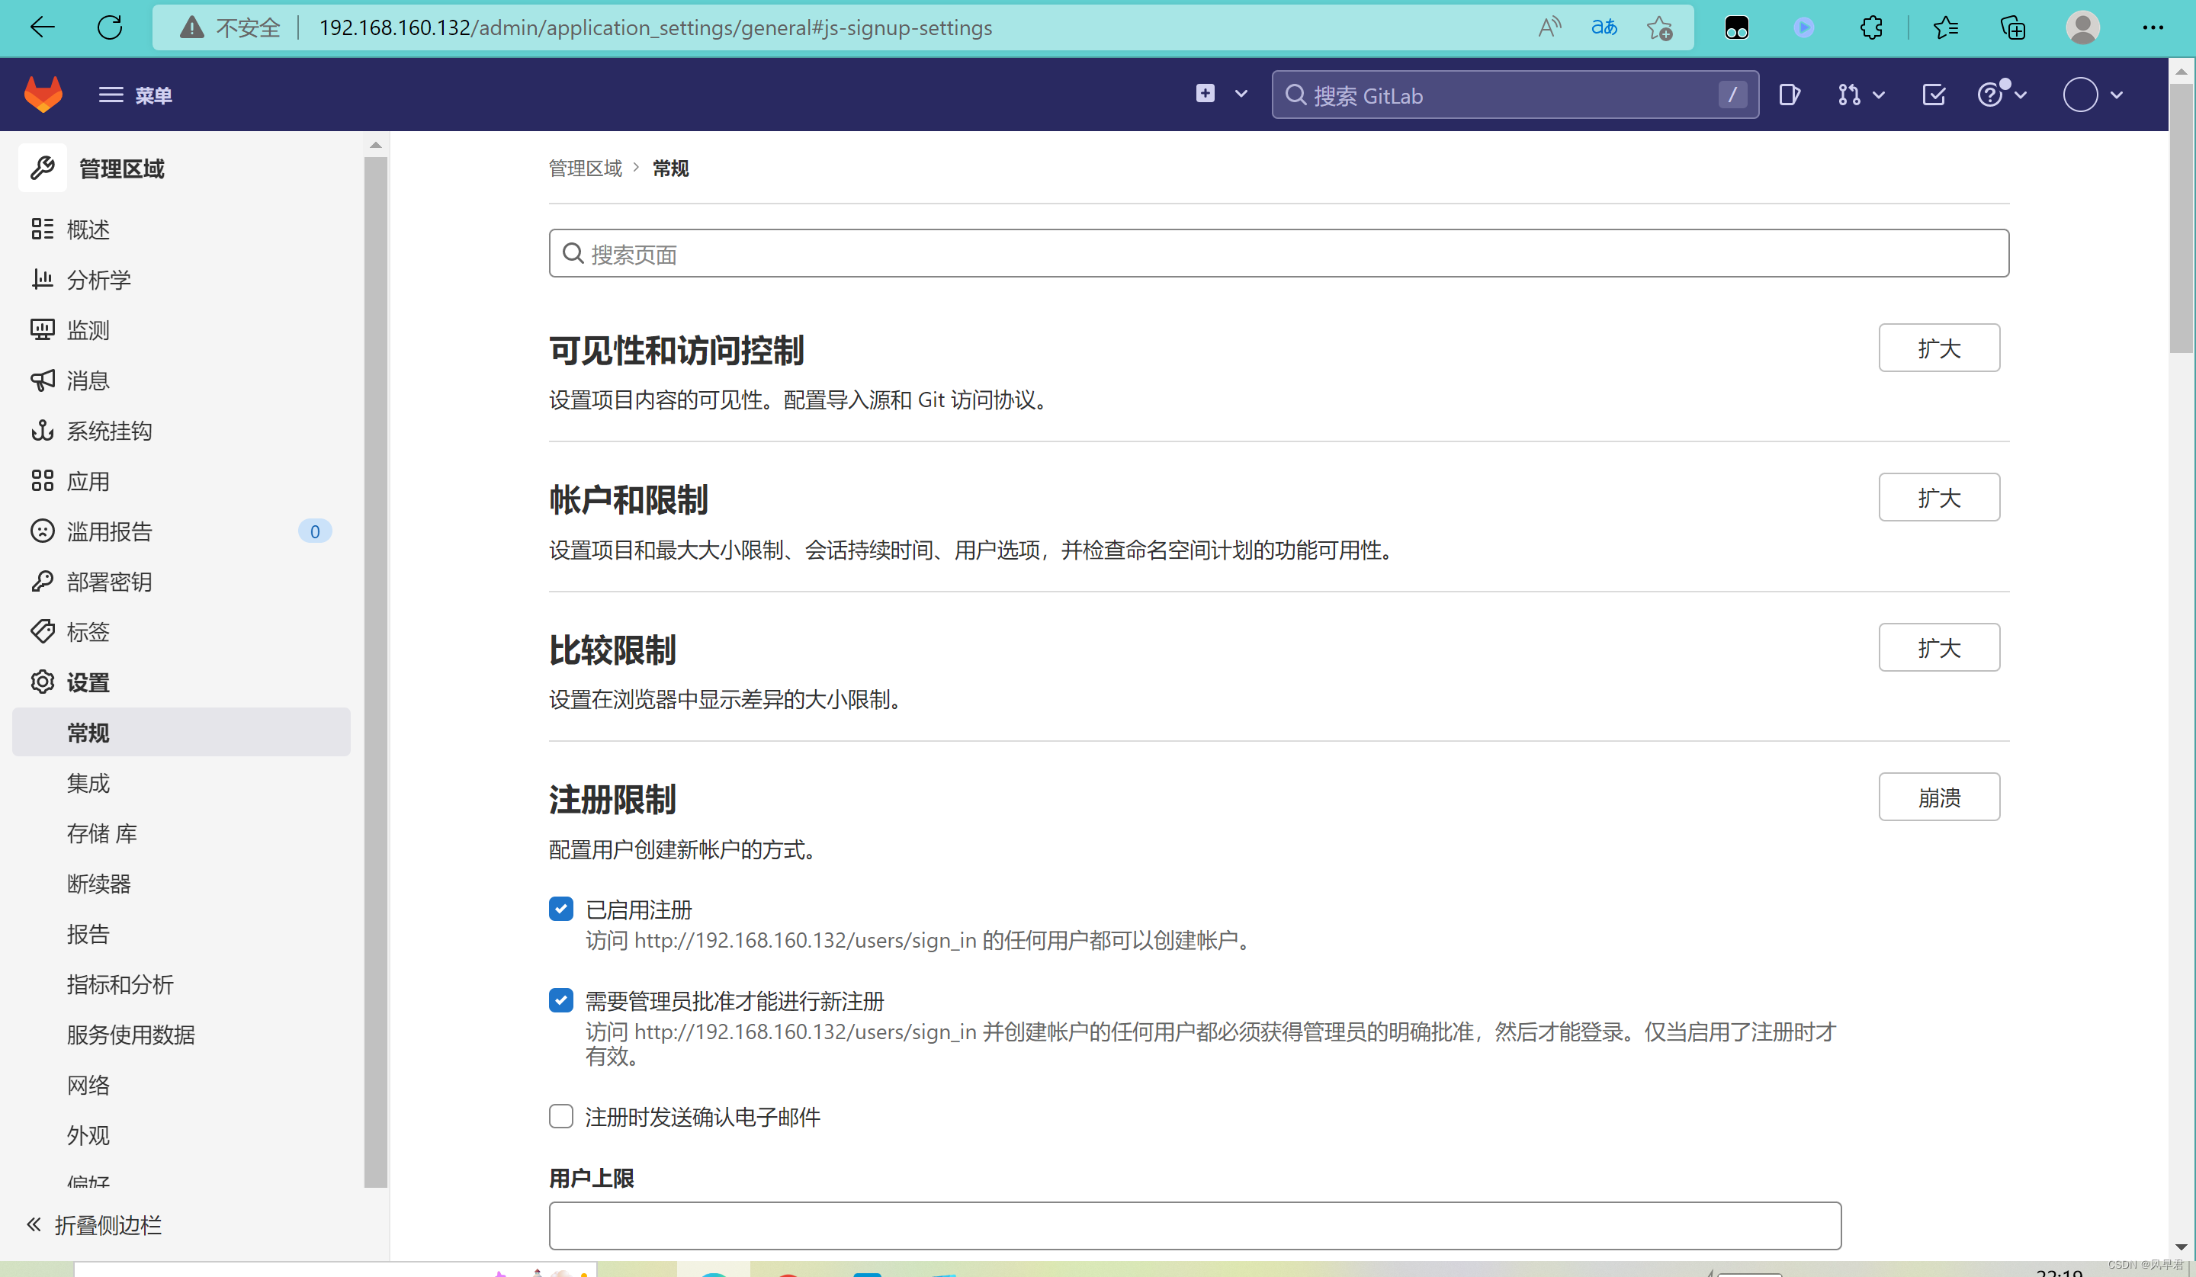This screenshot has width=2196, height=1277.
Task: Expand the user profile dropdown chevron
Action: [x=2116, y=95]
